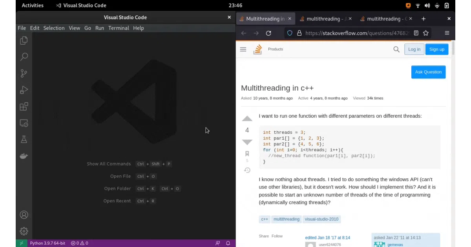Open the Testing flask view in VS Code
Image resolution: width=471 pixels, height=247 pixels.
[x=24, y=139]
